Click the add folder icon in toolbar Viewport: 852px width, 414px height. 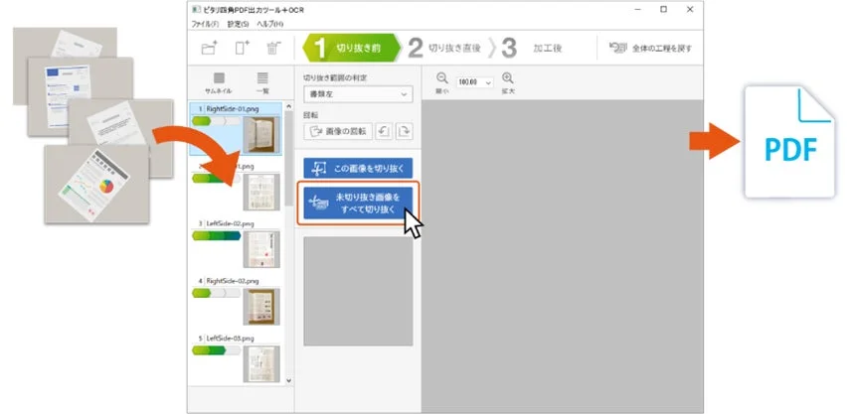pos(209,48)
